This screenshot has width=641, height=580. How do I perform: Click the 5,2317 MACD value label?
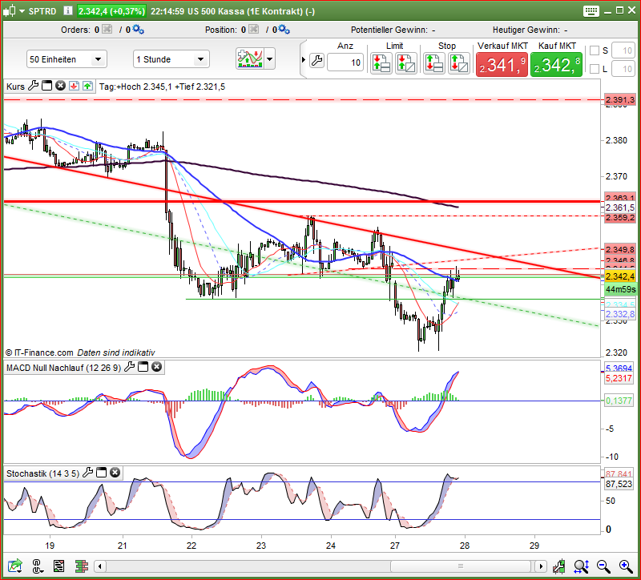pyautogui.click(x=619, y=378)
